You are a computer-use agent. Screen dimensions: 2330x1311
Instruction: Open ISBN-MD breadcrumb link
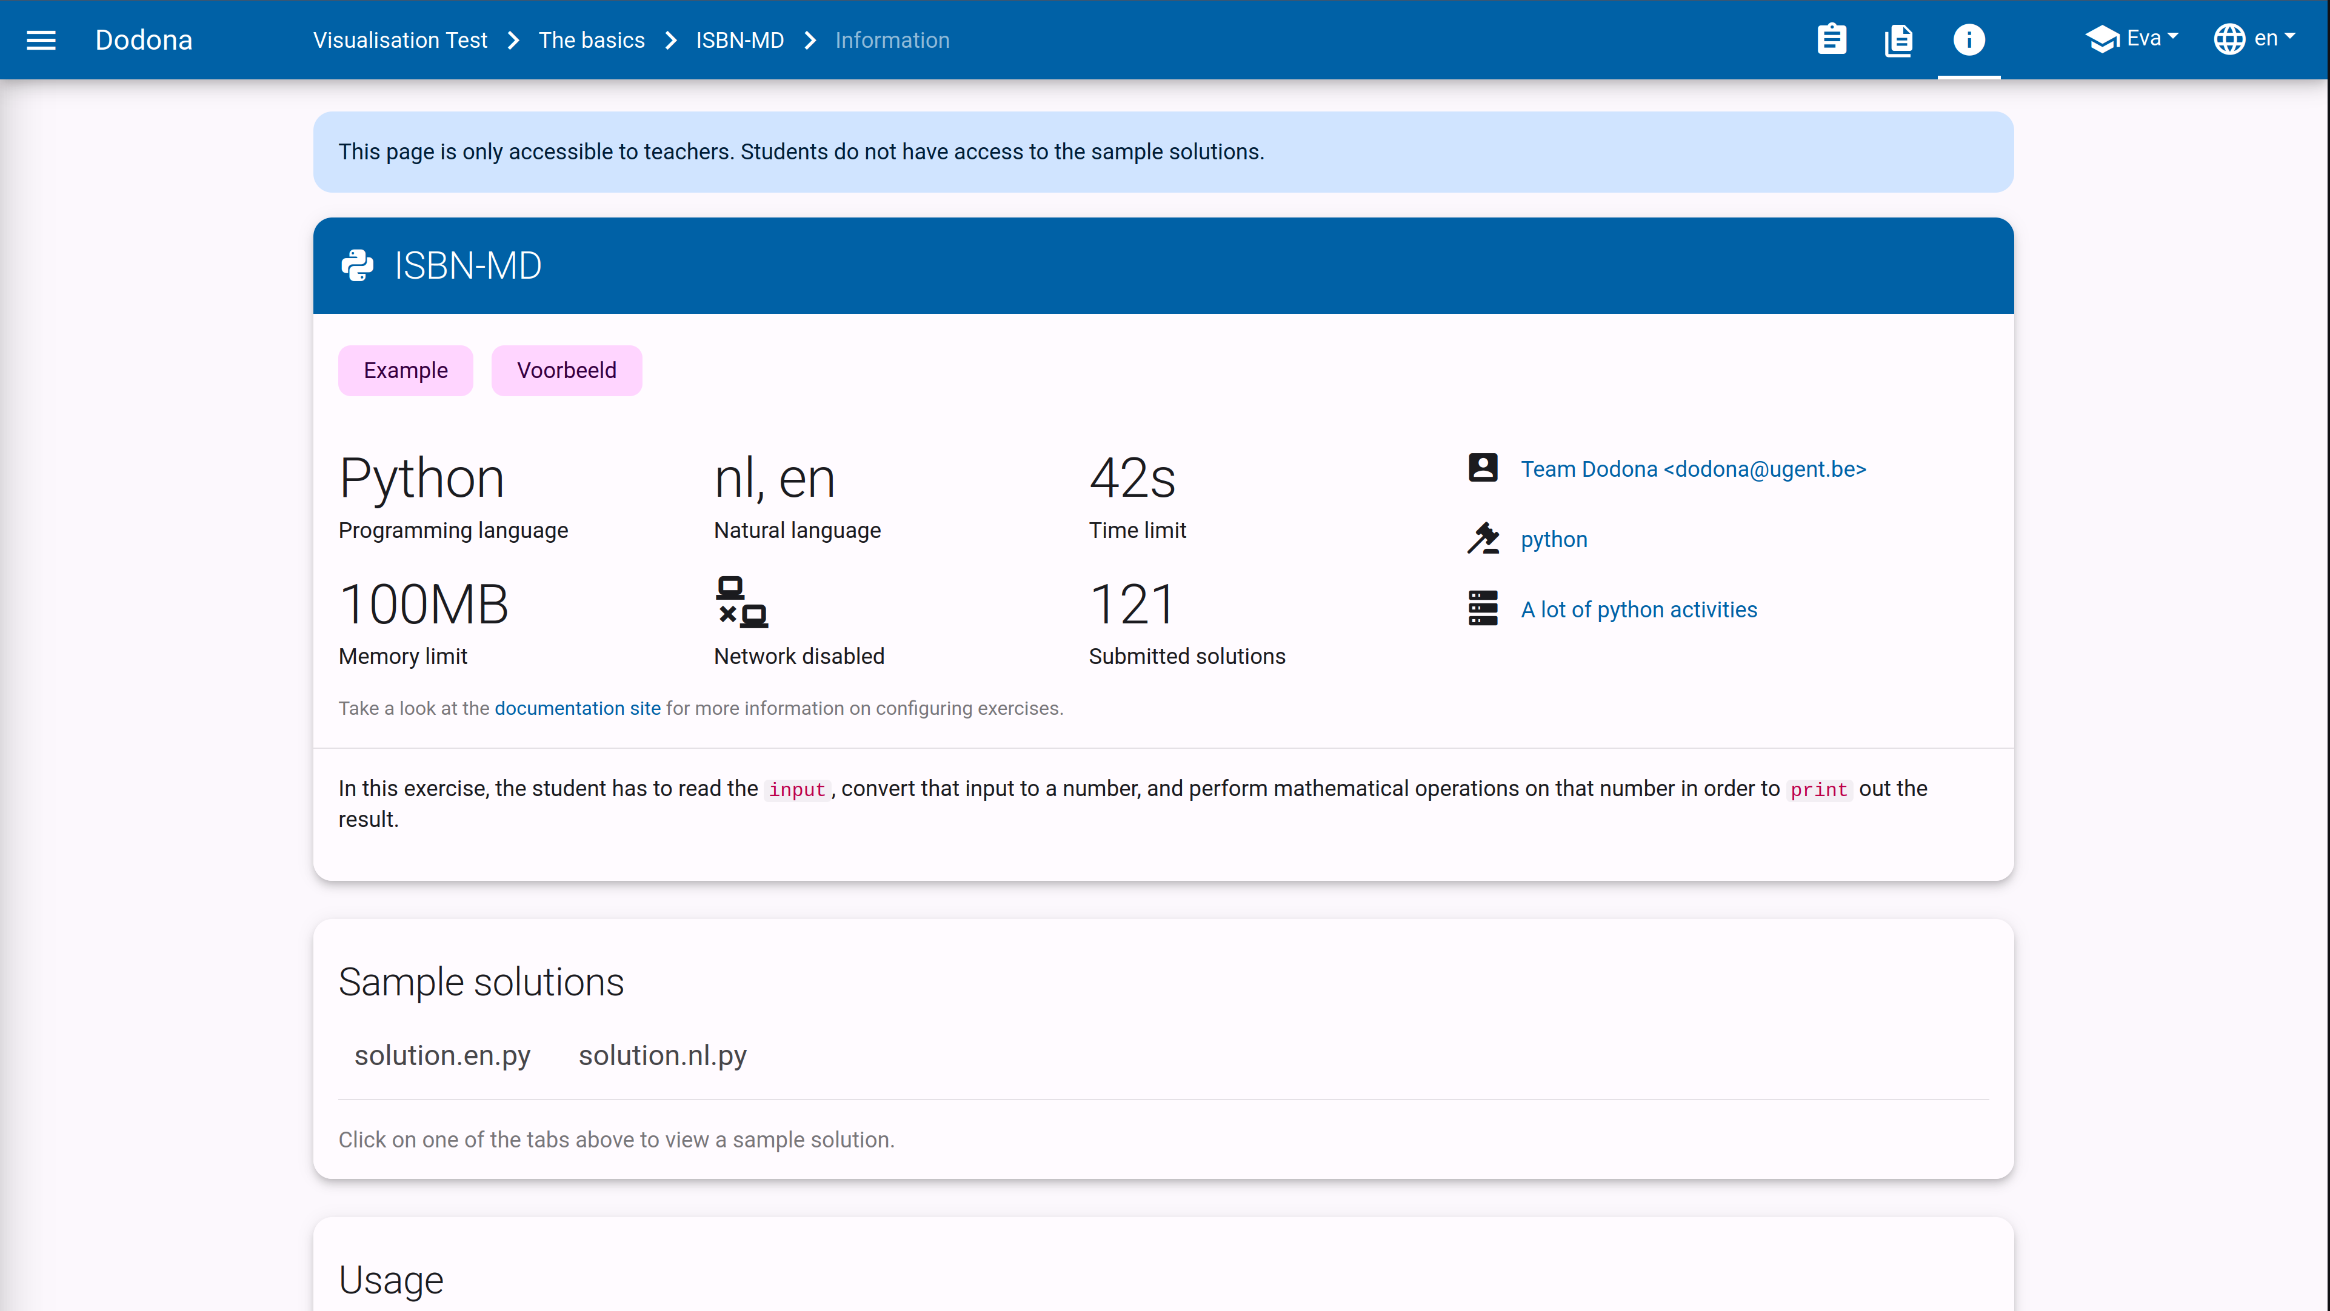(x=740, y=40)
